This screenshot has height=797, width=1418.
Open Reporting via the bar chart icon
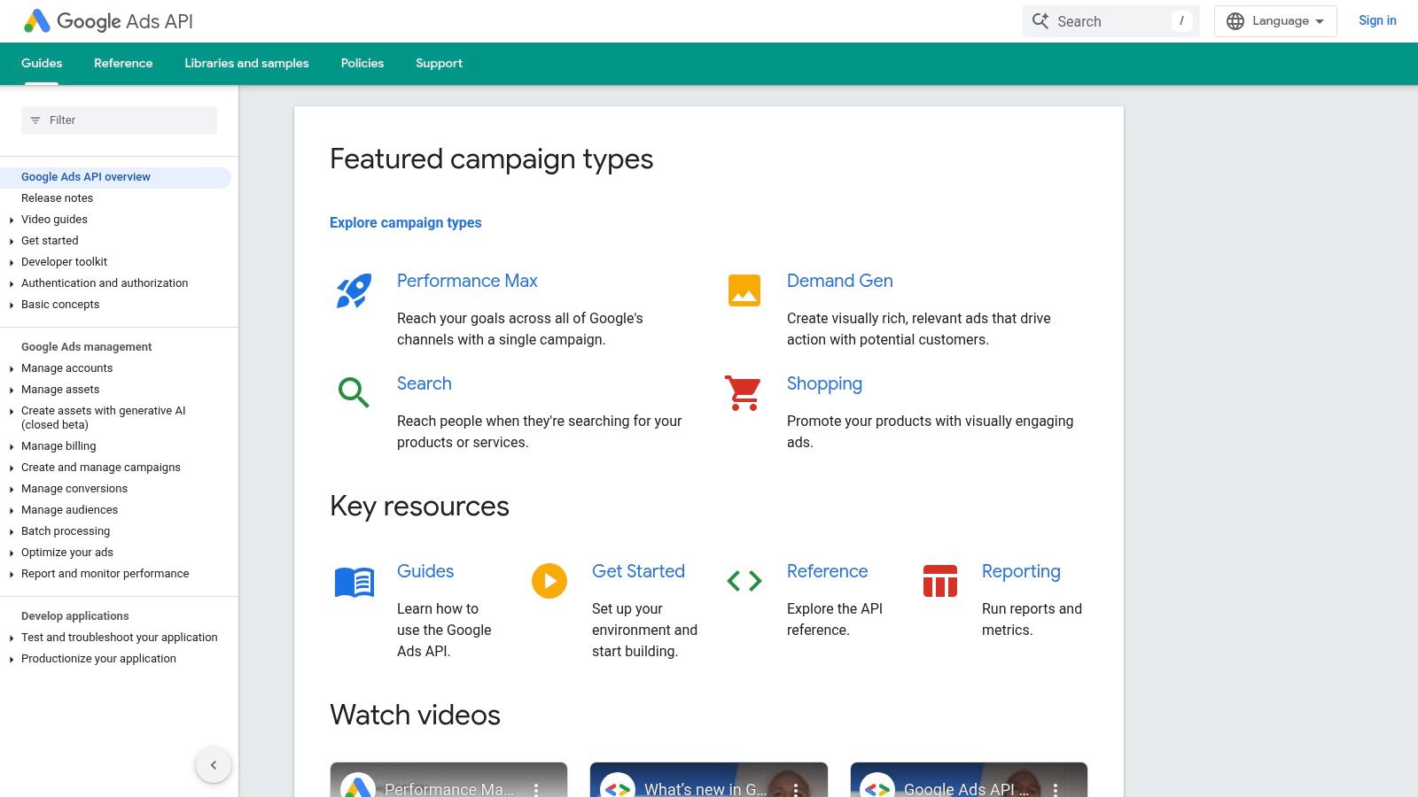pyautogui.click(x=939, y=582)
